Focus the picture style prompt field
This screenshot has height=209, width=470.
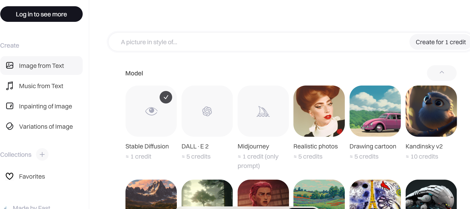[258, 42]
